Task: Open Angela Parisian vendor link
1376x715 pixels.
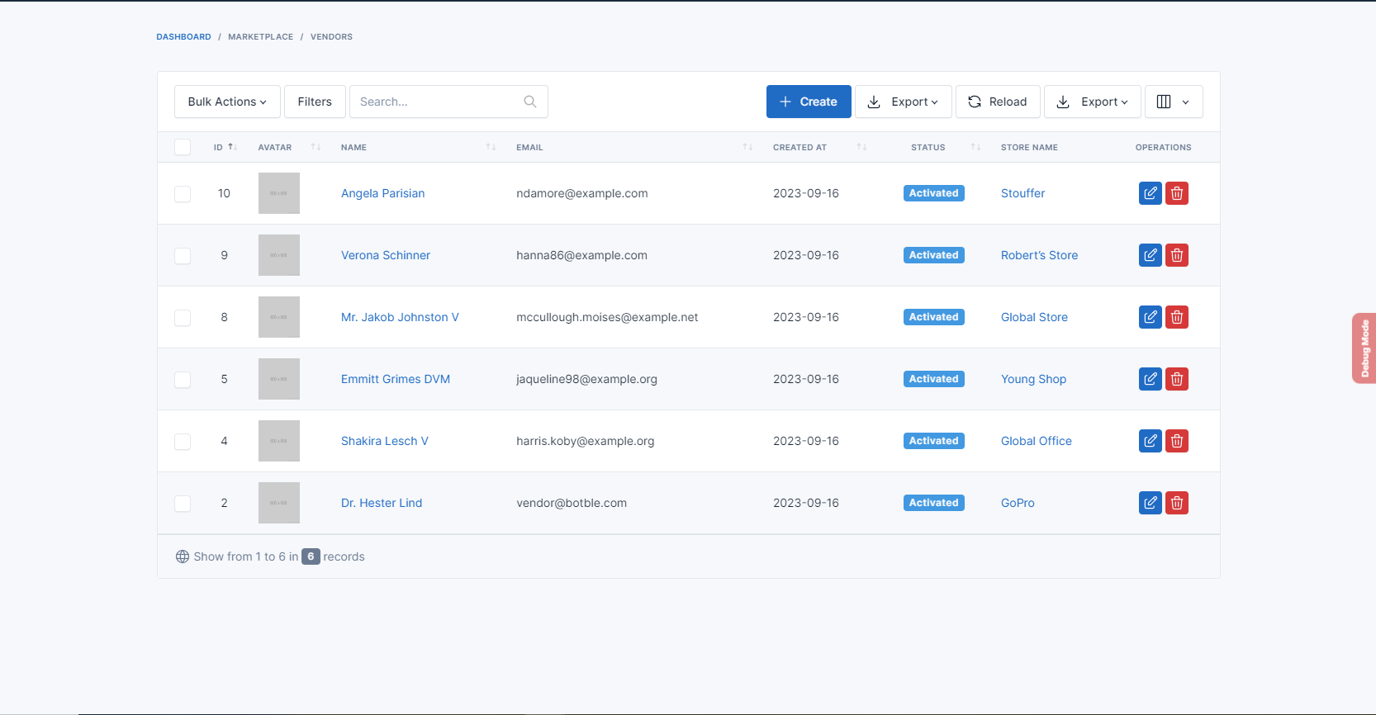Action: click(x=382, y=193)
